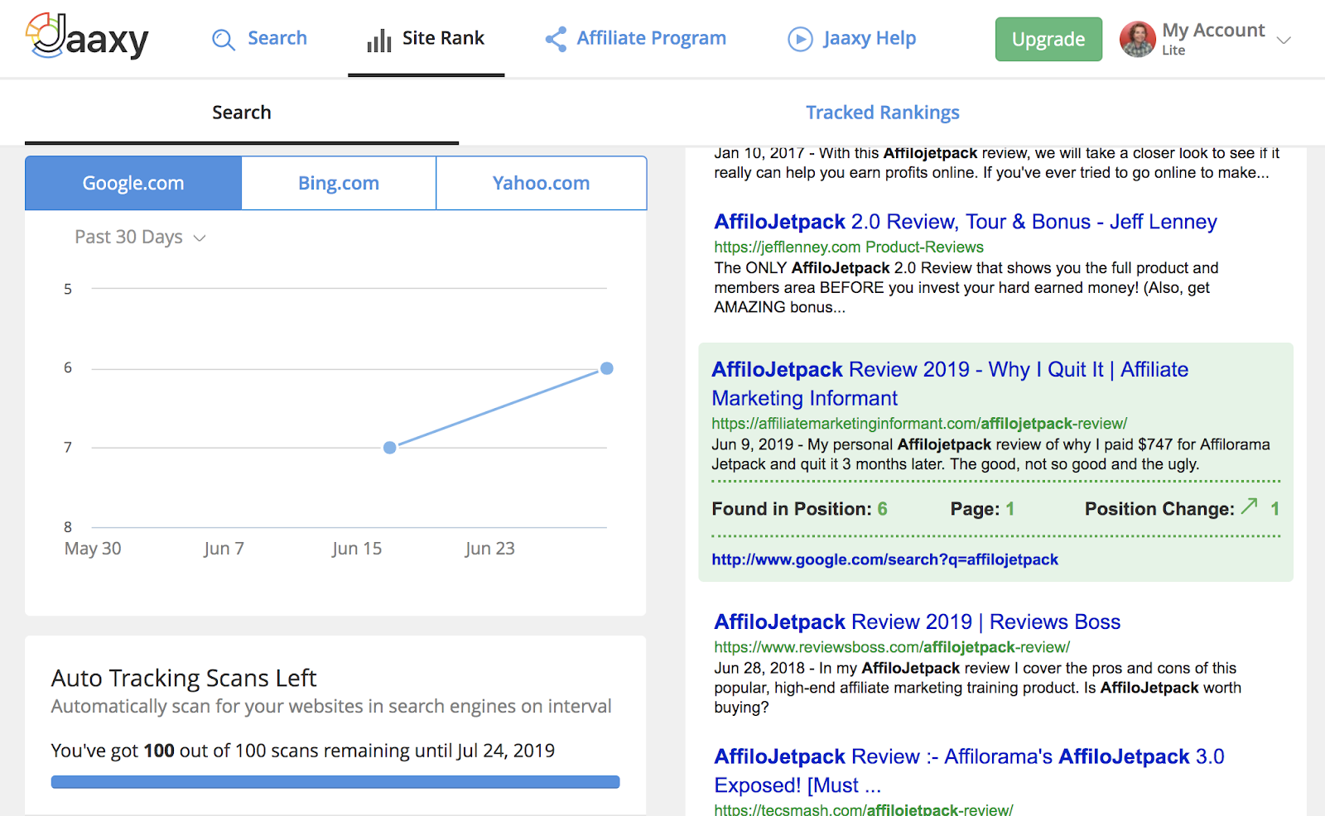Click the Jun 15 axis label

tap(357, 549)
